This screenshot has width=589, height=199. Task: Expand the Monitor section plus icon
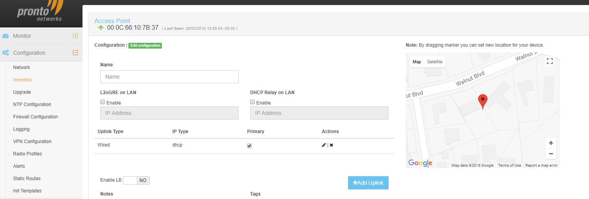click(75, 36)
